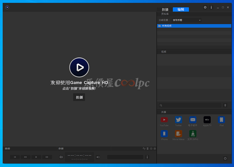Image resolution: width=234 pixels, height=167 pixels.
Task: Open the info icon in the title bar
Action: (x=211, y=7)
